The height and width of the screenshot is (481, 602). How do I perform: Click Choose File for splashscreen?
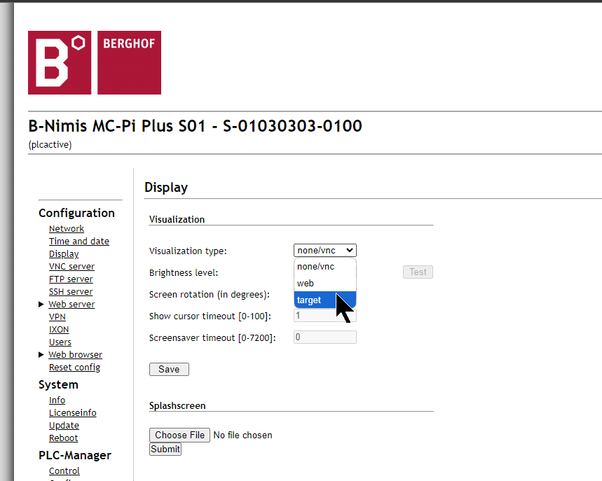click(x=179, y=435)
